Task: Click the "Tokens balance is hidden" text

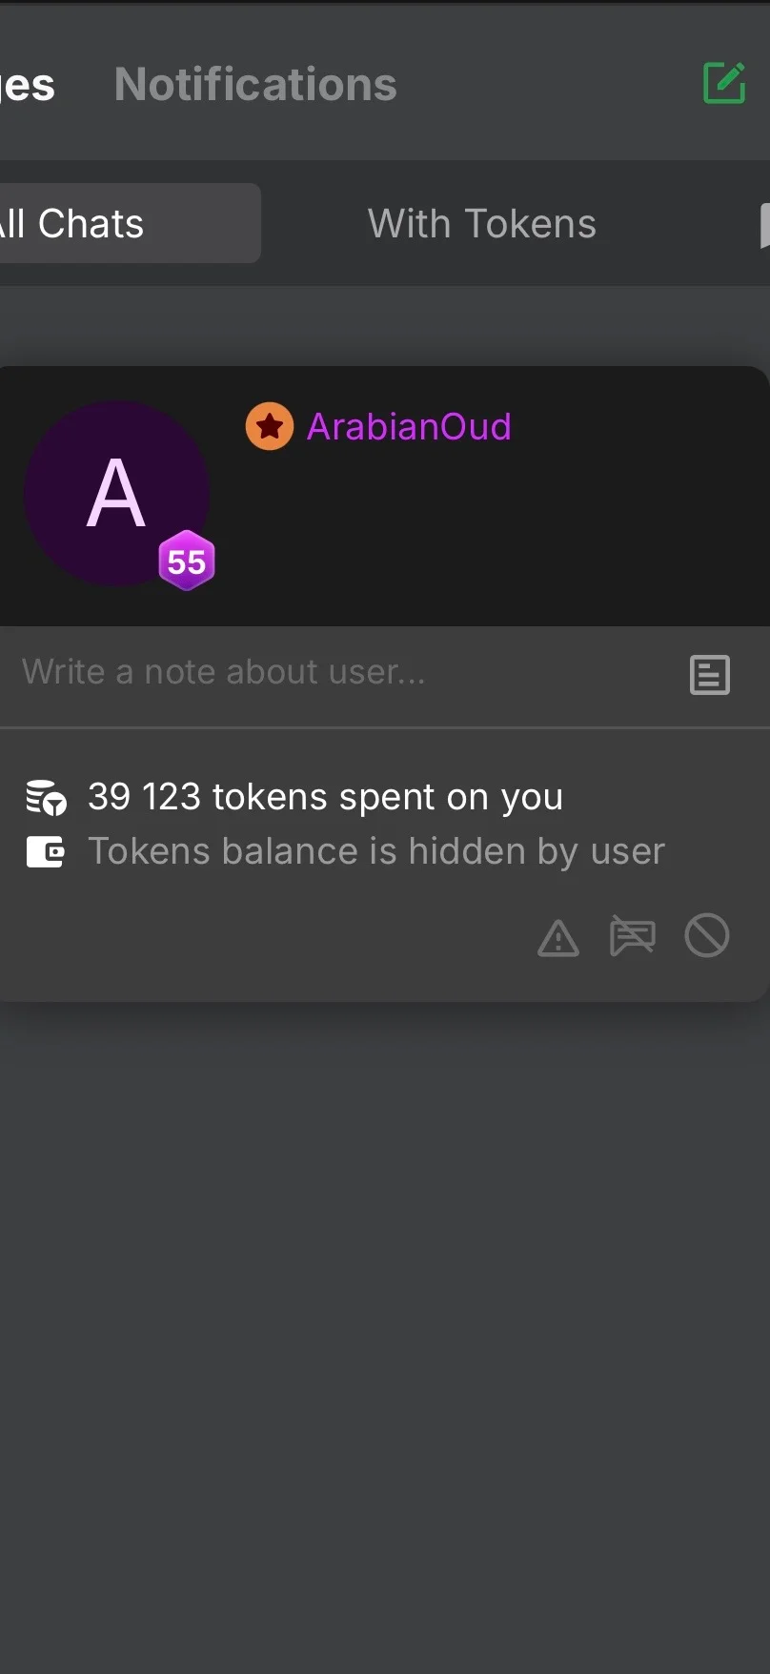Action: click(x=375, y=851)
